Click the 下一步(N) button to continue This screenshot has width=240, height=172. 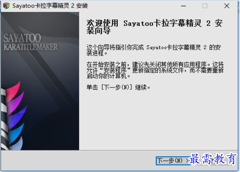(173, 161)
